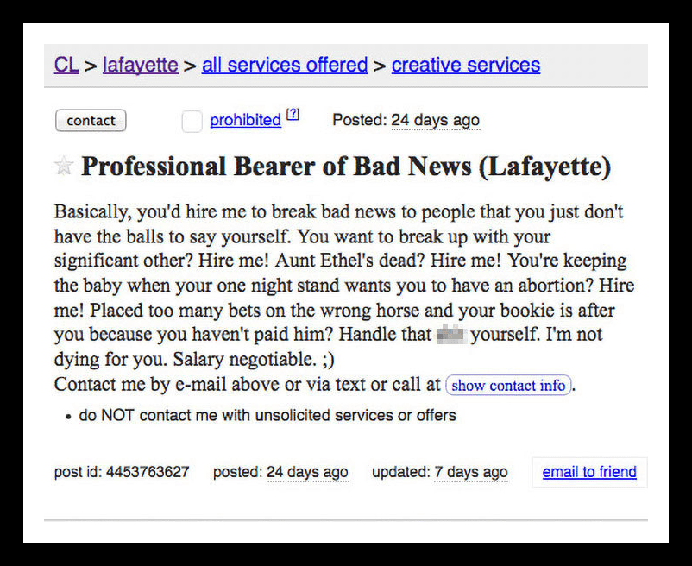The image size is (692, 566).
Task: Check the prohibited flag checkbox
Action: click(x=192, y=122)
